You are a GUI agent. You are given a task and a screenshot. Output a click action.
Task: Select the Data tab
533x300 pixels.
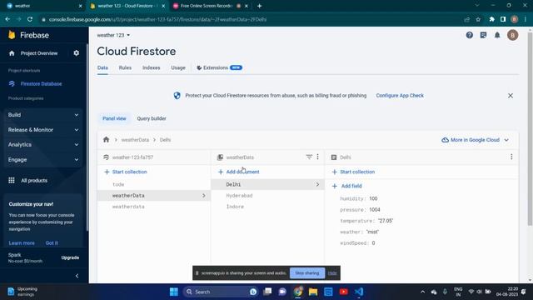coord(102,67)
